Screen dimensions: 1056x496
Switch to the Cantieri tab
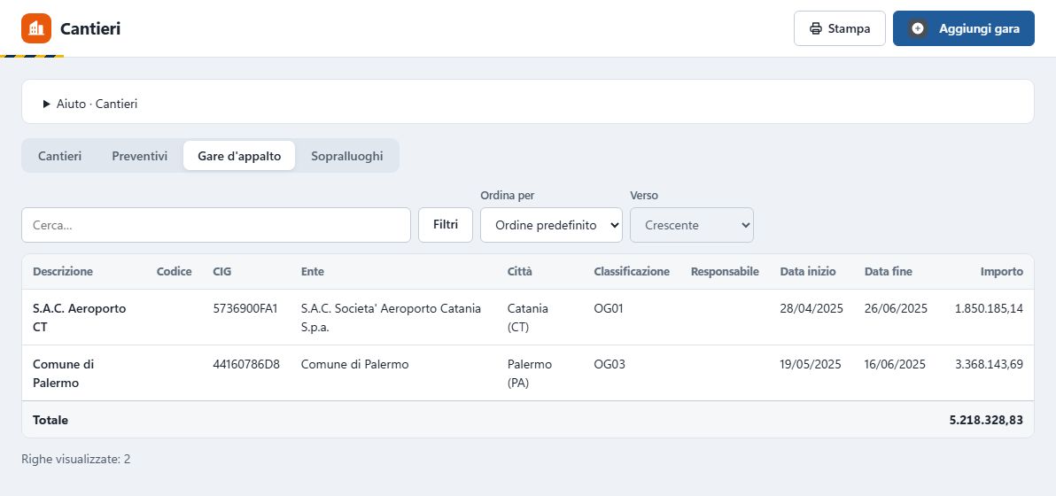60,156
